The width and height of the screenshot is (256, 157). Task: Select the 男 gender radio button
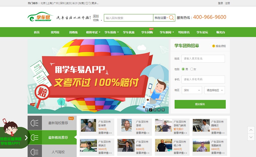[x=183, y=69]
